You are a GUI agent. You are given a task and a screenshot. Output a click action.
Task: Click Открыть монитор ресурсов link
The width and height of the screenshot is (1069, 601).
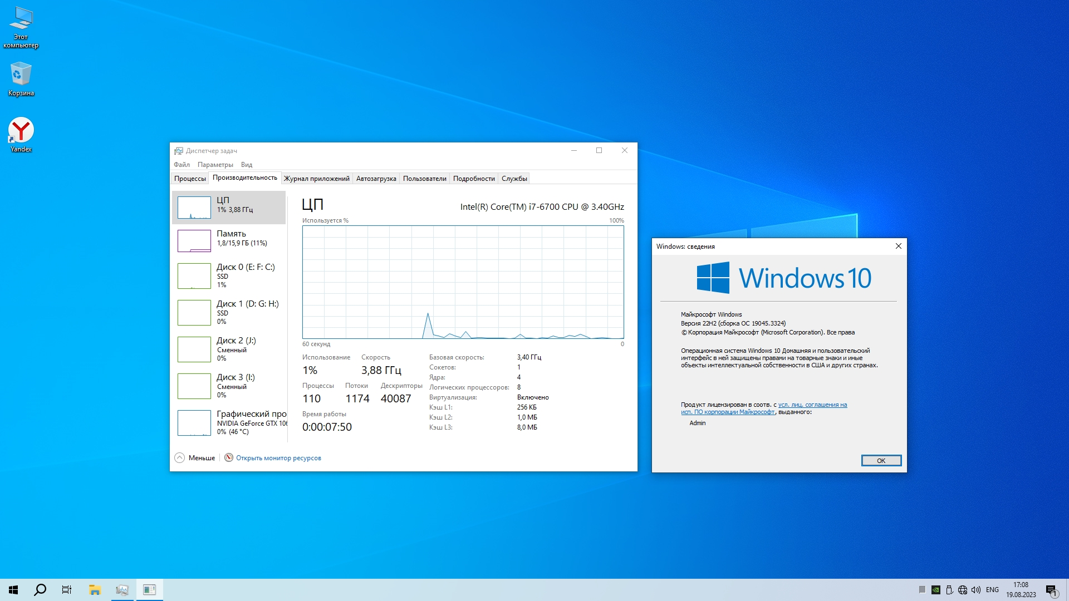click(x=278, y=457)
